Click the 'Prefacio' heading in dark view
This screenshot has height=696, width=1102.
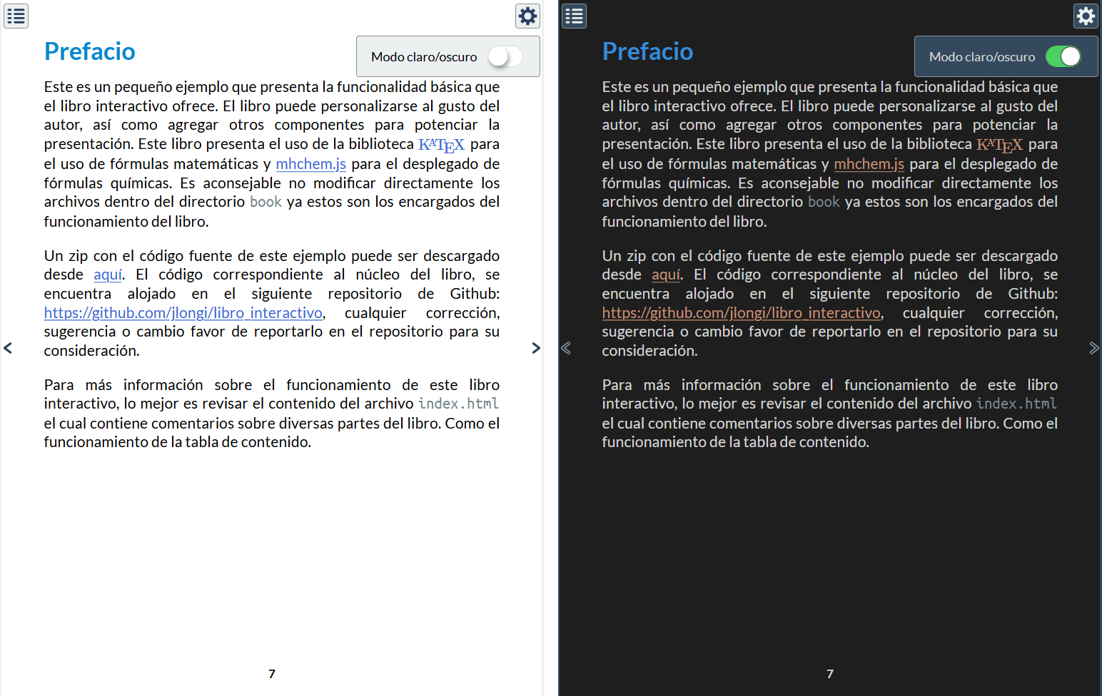pos(647,51)
